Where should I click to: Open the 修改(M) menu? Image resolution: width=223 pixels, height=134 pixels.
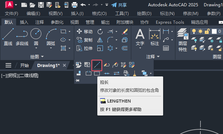[190, 14]
